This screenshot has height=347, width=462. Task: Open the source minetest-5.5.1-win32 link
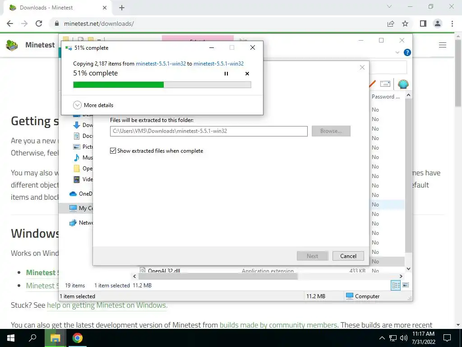coord(161,63)
